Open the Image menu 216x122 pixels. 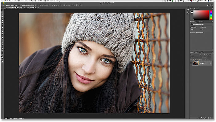pos(23,1)
